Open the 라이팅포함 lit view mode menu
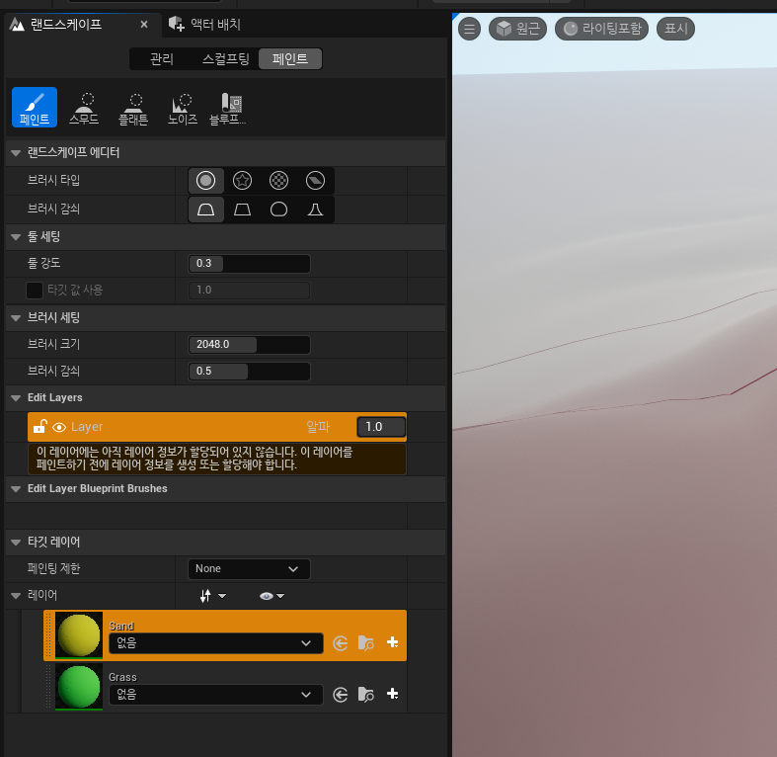777x757 pixels. [601, 29]
